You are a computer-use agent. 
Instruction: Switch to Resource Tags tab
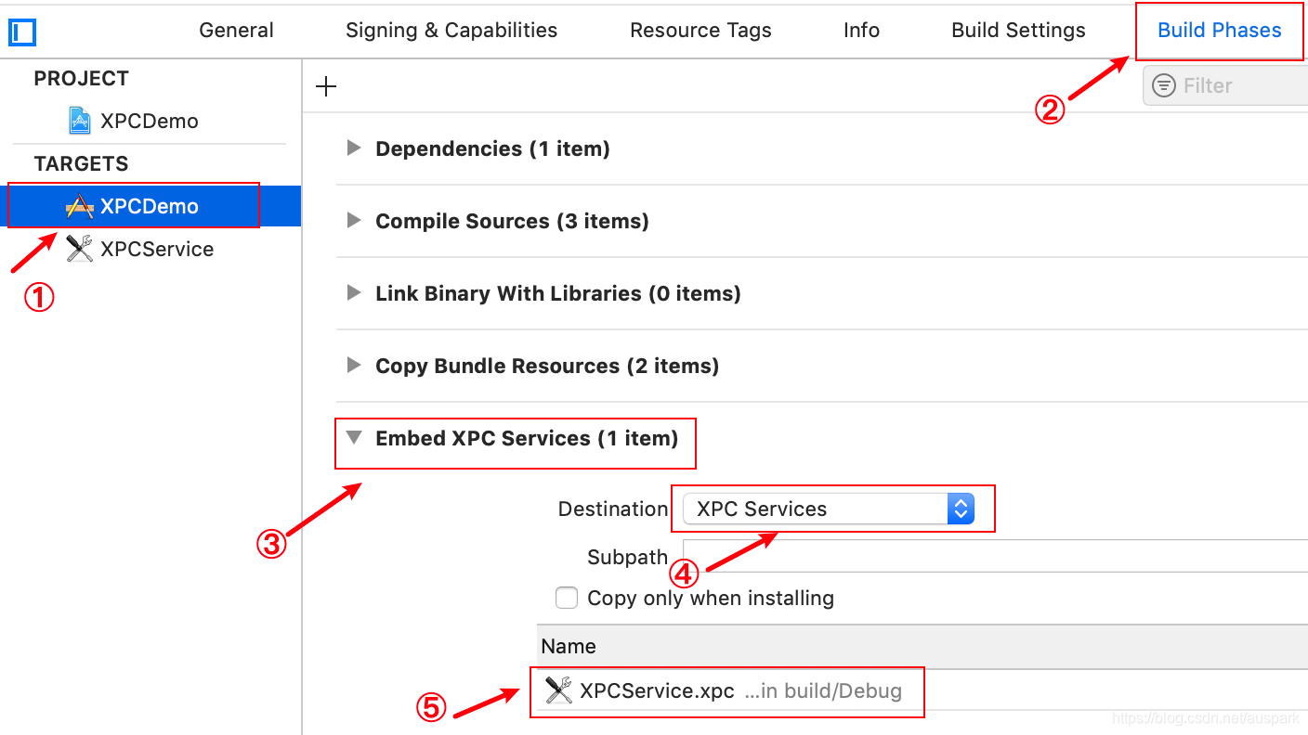(x=700, y=31)
